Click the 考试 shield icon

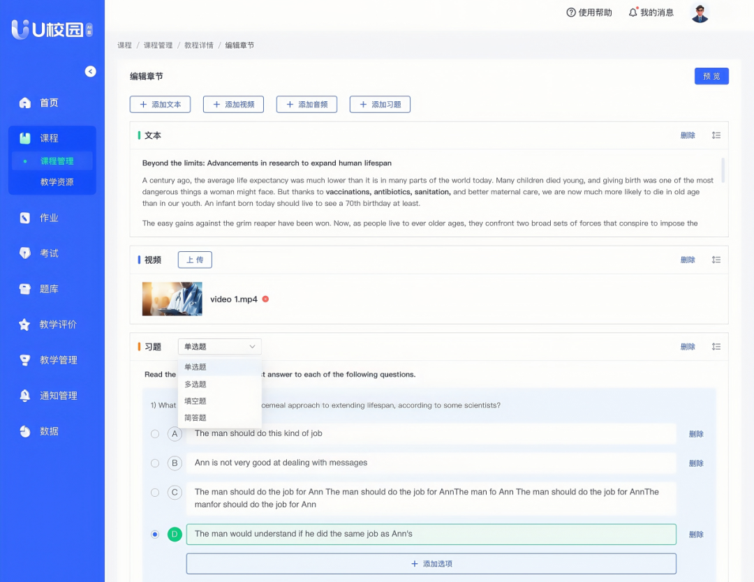pyautogui.click(x=25, y=253)
